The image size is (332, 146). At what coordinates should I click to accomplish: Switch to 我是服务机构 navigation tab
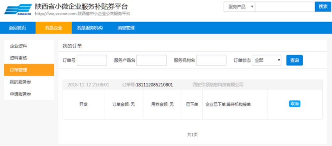pos(90,28)
